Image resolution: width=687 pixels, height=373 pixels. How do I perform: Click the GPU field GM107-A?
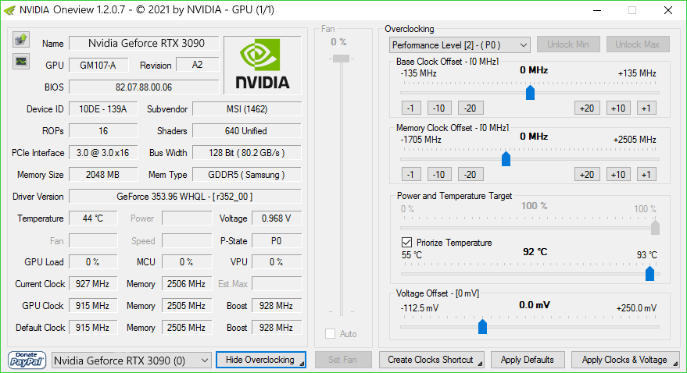click(x=98, y=65)
